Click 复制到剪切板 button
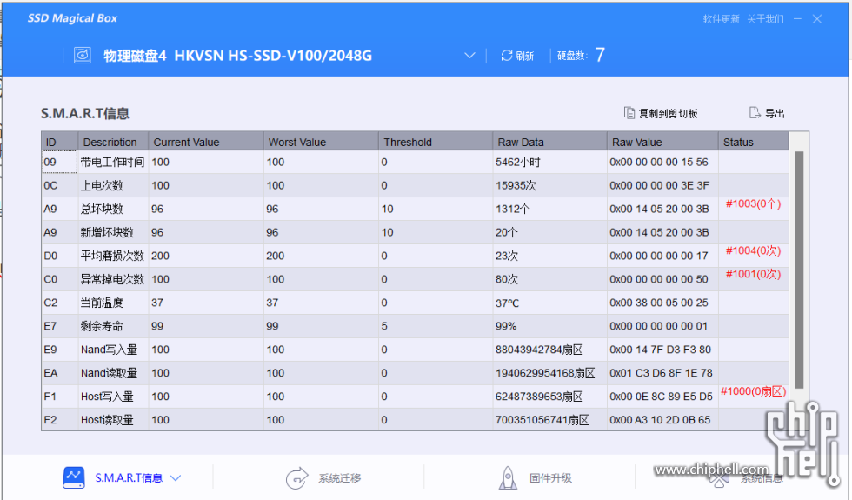The width and height of the screenshot is (852, 500). pyautogui.click(x=661, y=113)
